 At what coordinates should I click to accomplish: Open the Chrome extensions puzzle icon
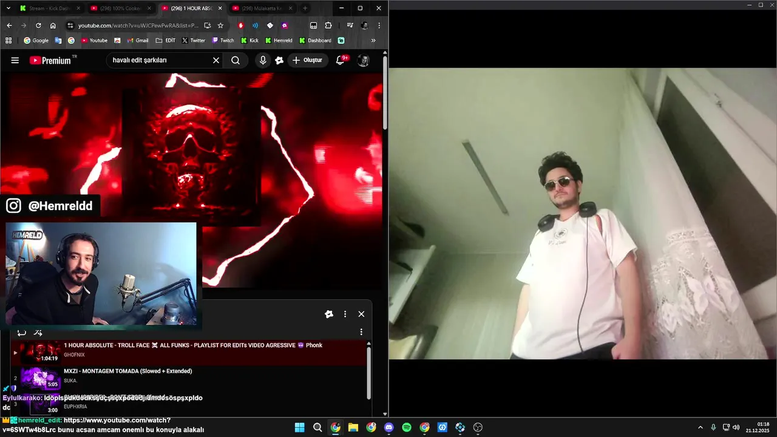[328, 25]
